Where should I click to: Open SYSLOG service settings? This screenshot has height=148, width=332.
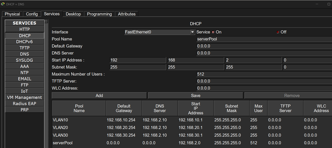point(25,60)
